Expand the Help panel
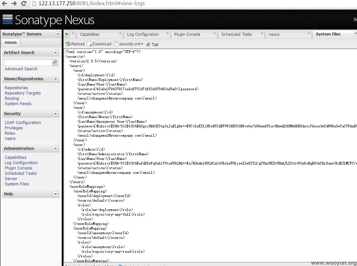This screenshot has width=357, height=266. (x=55, y=194)
